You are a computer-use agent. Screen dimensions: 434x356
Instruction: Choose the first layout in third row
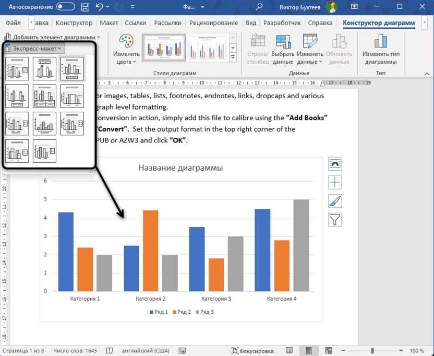pyautogui.click(x=17, y=124)
